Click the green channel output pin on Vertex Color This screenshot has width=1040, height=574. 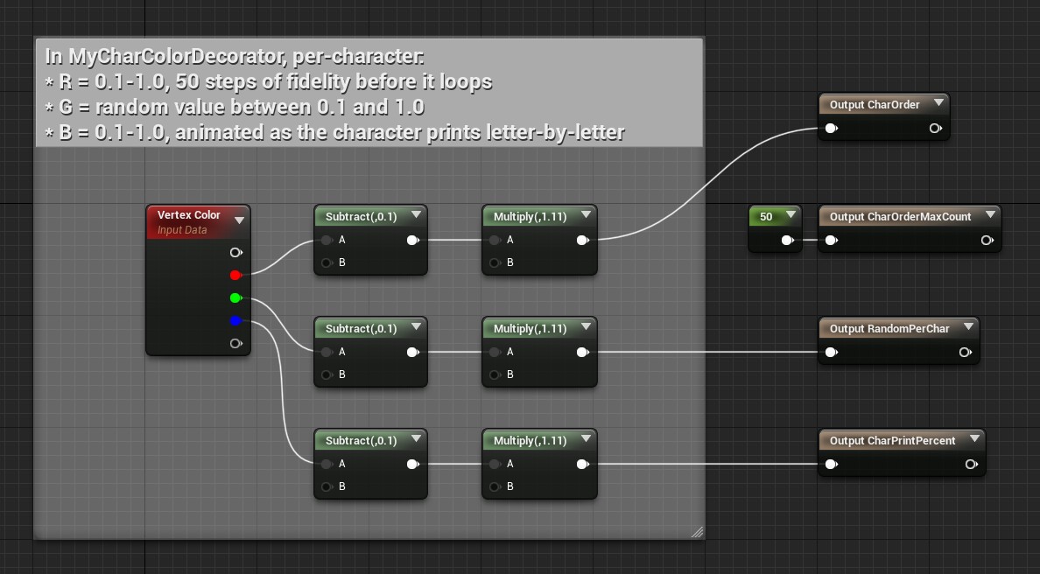(x=235, y=298)
